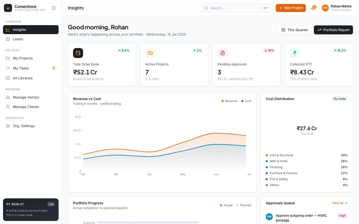Collapse the sidebar with panel icon
Viewport: 359px width, 224px height.
coord(54,8)
